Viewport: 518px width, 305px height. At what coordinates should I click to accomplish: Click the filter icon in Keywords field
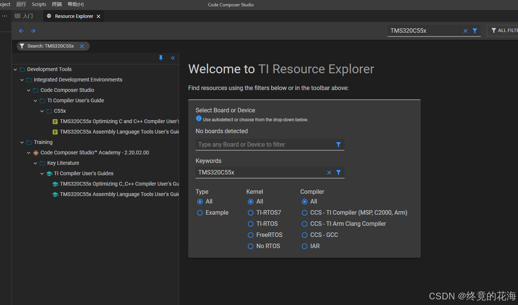click(x=339, y=173)
